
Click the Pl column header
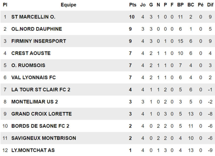coord(5,5)
